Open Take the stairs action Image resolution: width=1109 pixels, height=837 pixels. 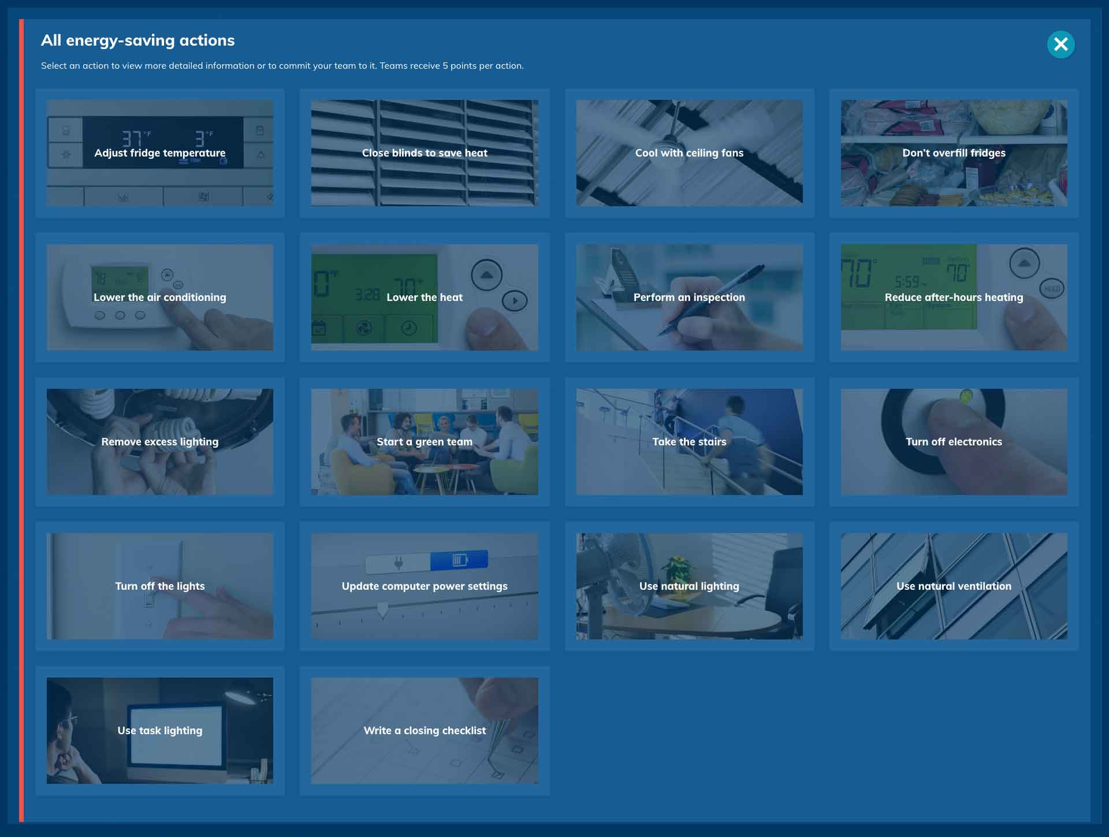689,442
